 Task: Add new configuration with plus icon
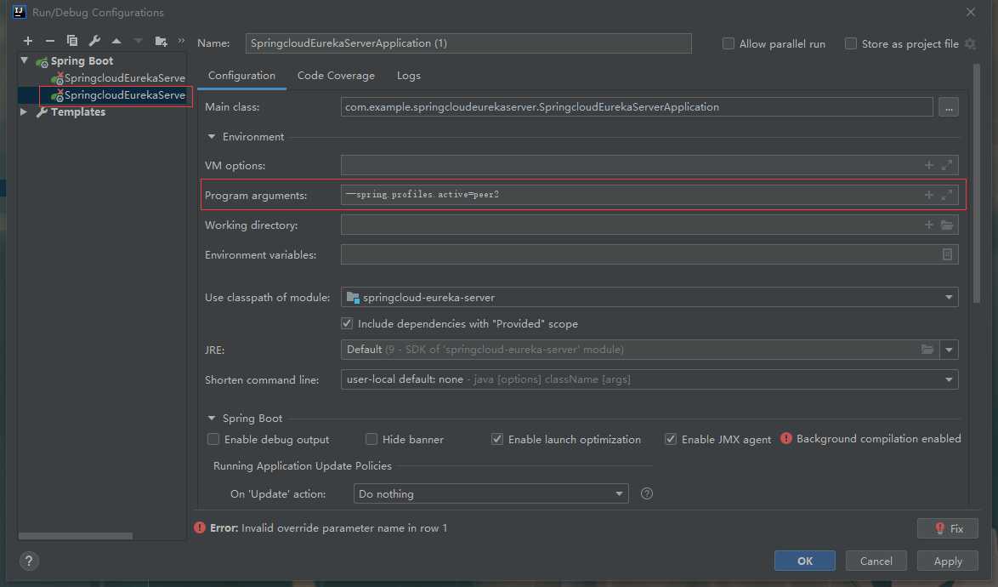(x=28, y=41)
